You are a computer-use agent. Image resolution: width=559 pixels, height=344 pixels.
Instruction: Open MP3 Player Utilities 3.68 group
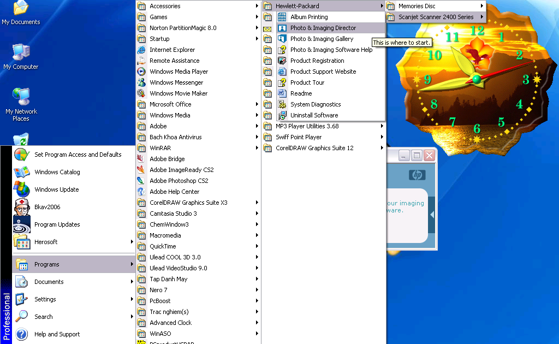[324, 126]
